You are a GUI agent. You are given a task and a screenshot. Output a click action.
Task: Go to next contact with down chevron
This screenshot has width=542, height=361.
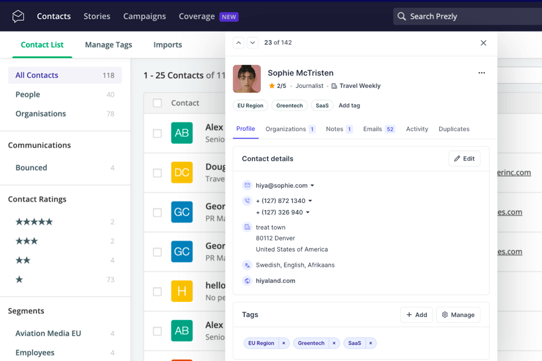pos(253,43)
